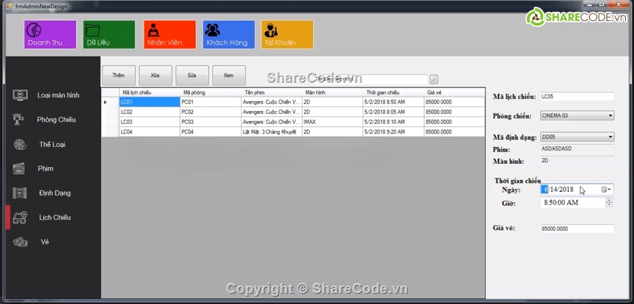
Task: Select Định Dạng in sidebar
Action: 55,193
